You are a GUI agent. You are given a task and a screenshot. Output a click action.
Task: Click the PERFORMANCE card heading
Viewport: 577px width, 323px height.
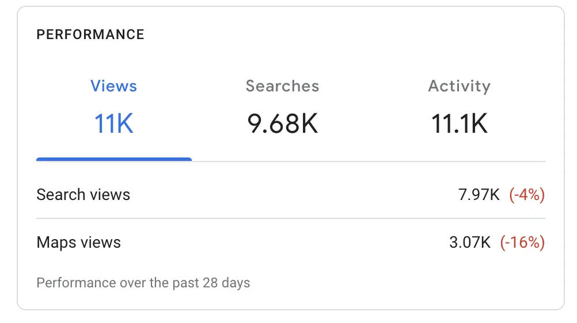coord(90,34)
